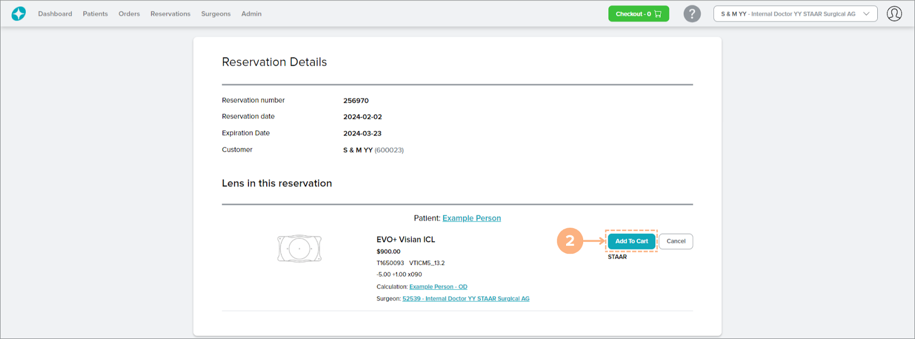This screenshot has height=339, width=915.
Task: Open the Patients menu item
Action: coord(95,14)
